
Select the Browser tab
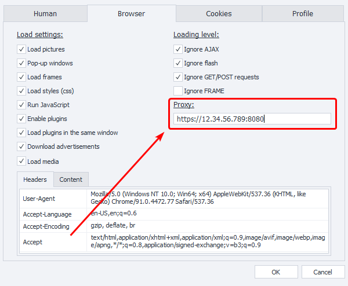131,13
